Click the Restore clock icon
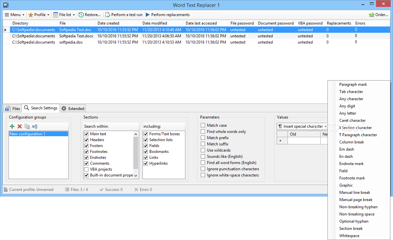The image size is (393, 240). click(x=81, y=15)
